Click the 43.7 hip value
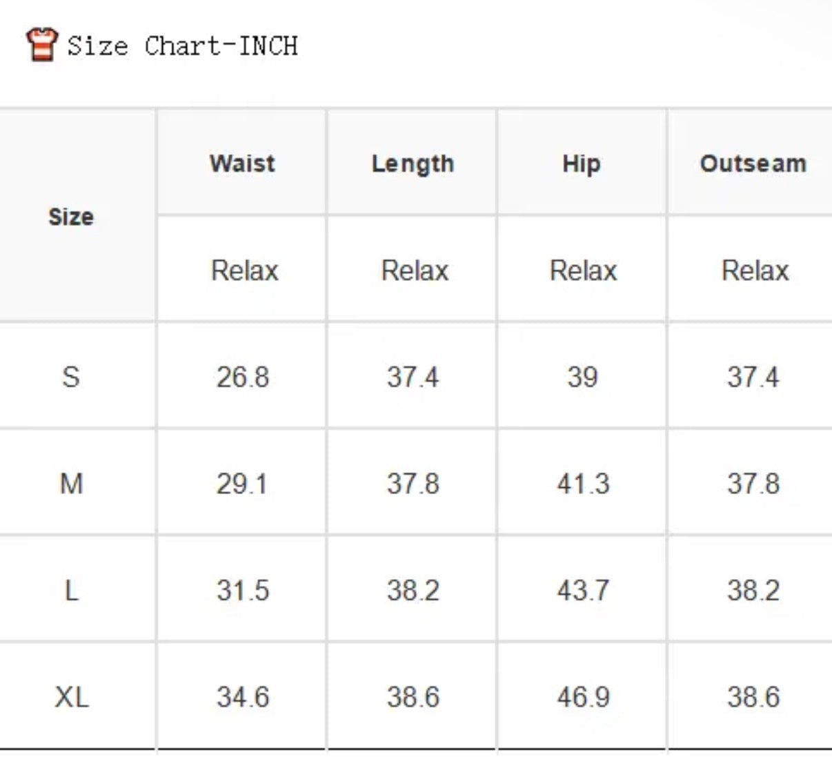Image resolution: width=832 pixels, height=766 pixels. 583,590
